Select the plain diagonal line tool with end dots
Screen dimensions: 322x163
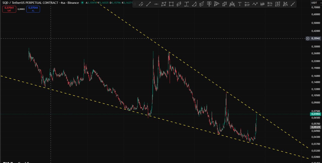148,4
